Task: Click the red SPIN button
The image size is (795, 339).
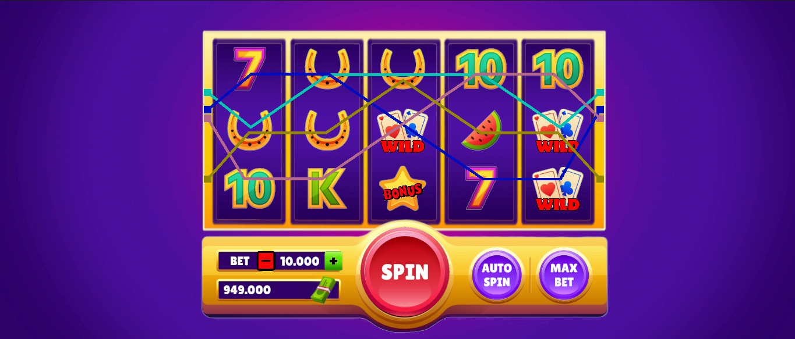Action: click(405, 272)
